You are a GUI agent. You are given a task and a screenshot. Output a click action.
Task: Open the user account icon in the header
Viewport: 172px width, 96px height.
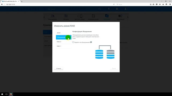pyautogui.click(x=126, y=9)
